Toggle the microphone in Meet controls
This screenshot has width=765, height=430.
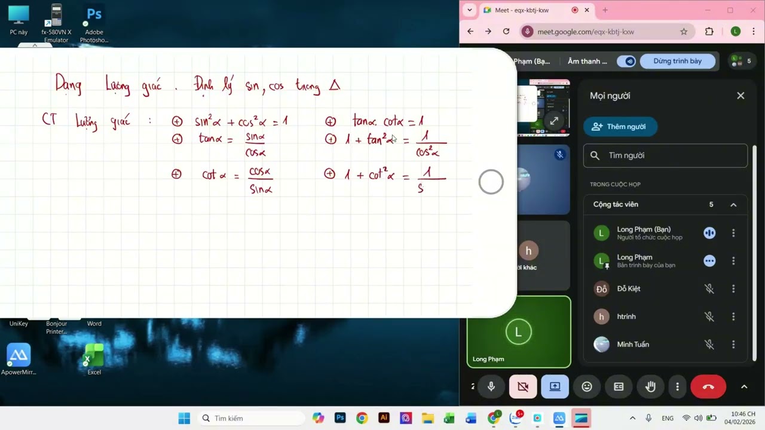[x=491, y=387]
